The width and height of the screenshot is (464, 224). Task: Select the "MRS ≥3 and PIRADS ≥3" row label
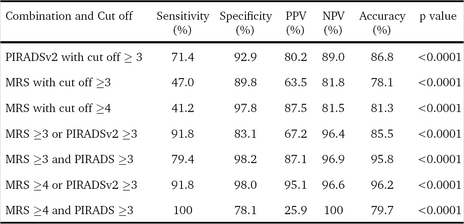(x=70, y=159)
